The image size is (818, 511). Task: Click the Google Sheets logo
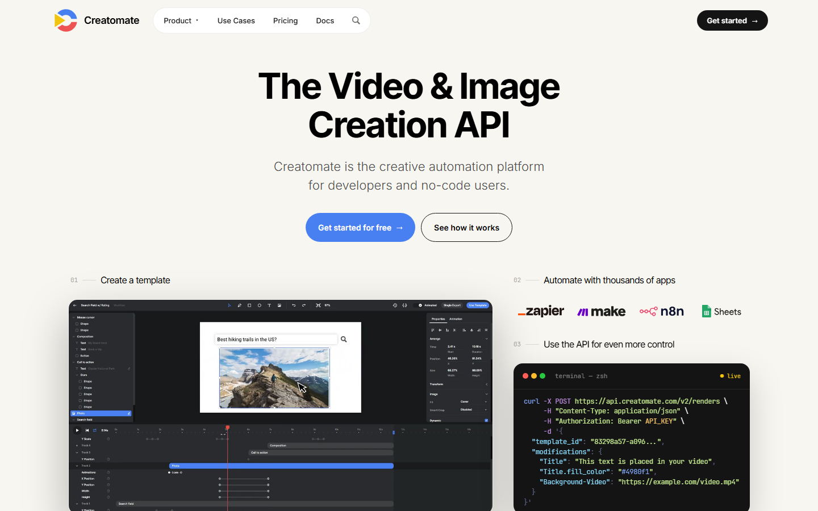click(721, 311)
